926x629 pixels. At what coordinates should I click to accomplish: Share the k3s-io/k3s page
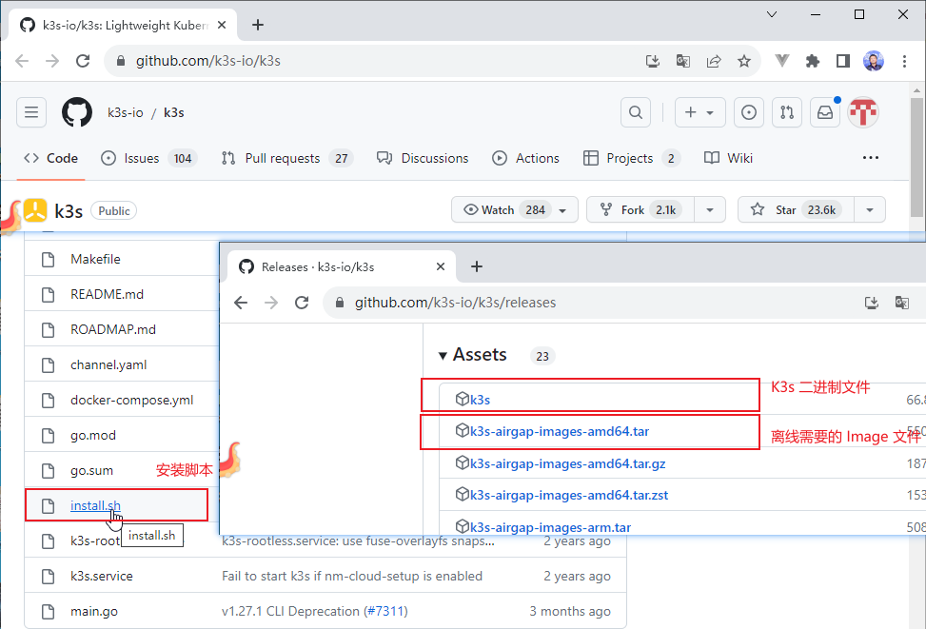714,61
